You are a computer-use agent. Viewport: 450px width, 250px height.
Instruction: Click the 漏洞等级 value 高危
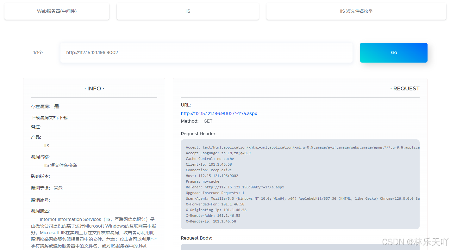coord(58,188)
